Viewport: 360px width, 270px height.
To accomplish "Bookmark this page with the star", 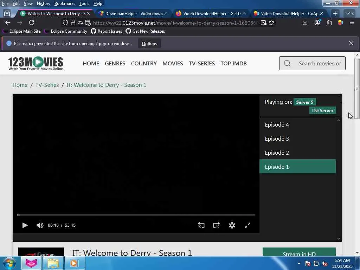I will (x=271, y=23).
